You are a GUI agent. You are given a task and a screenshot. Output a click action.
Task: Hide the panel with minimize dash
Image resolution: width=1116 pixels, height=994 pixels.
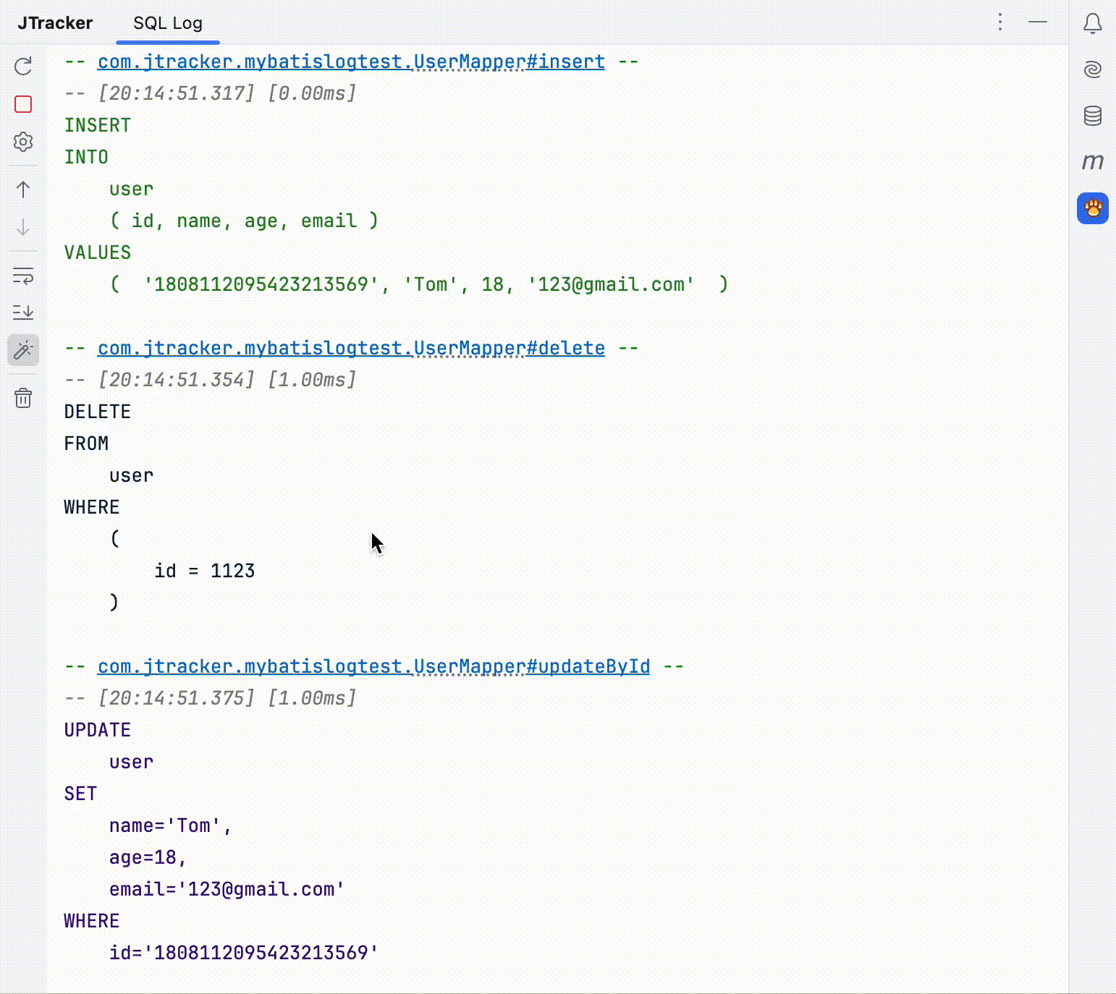pyautogui.click(x=1038, y=22)
